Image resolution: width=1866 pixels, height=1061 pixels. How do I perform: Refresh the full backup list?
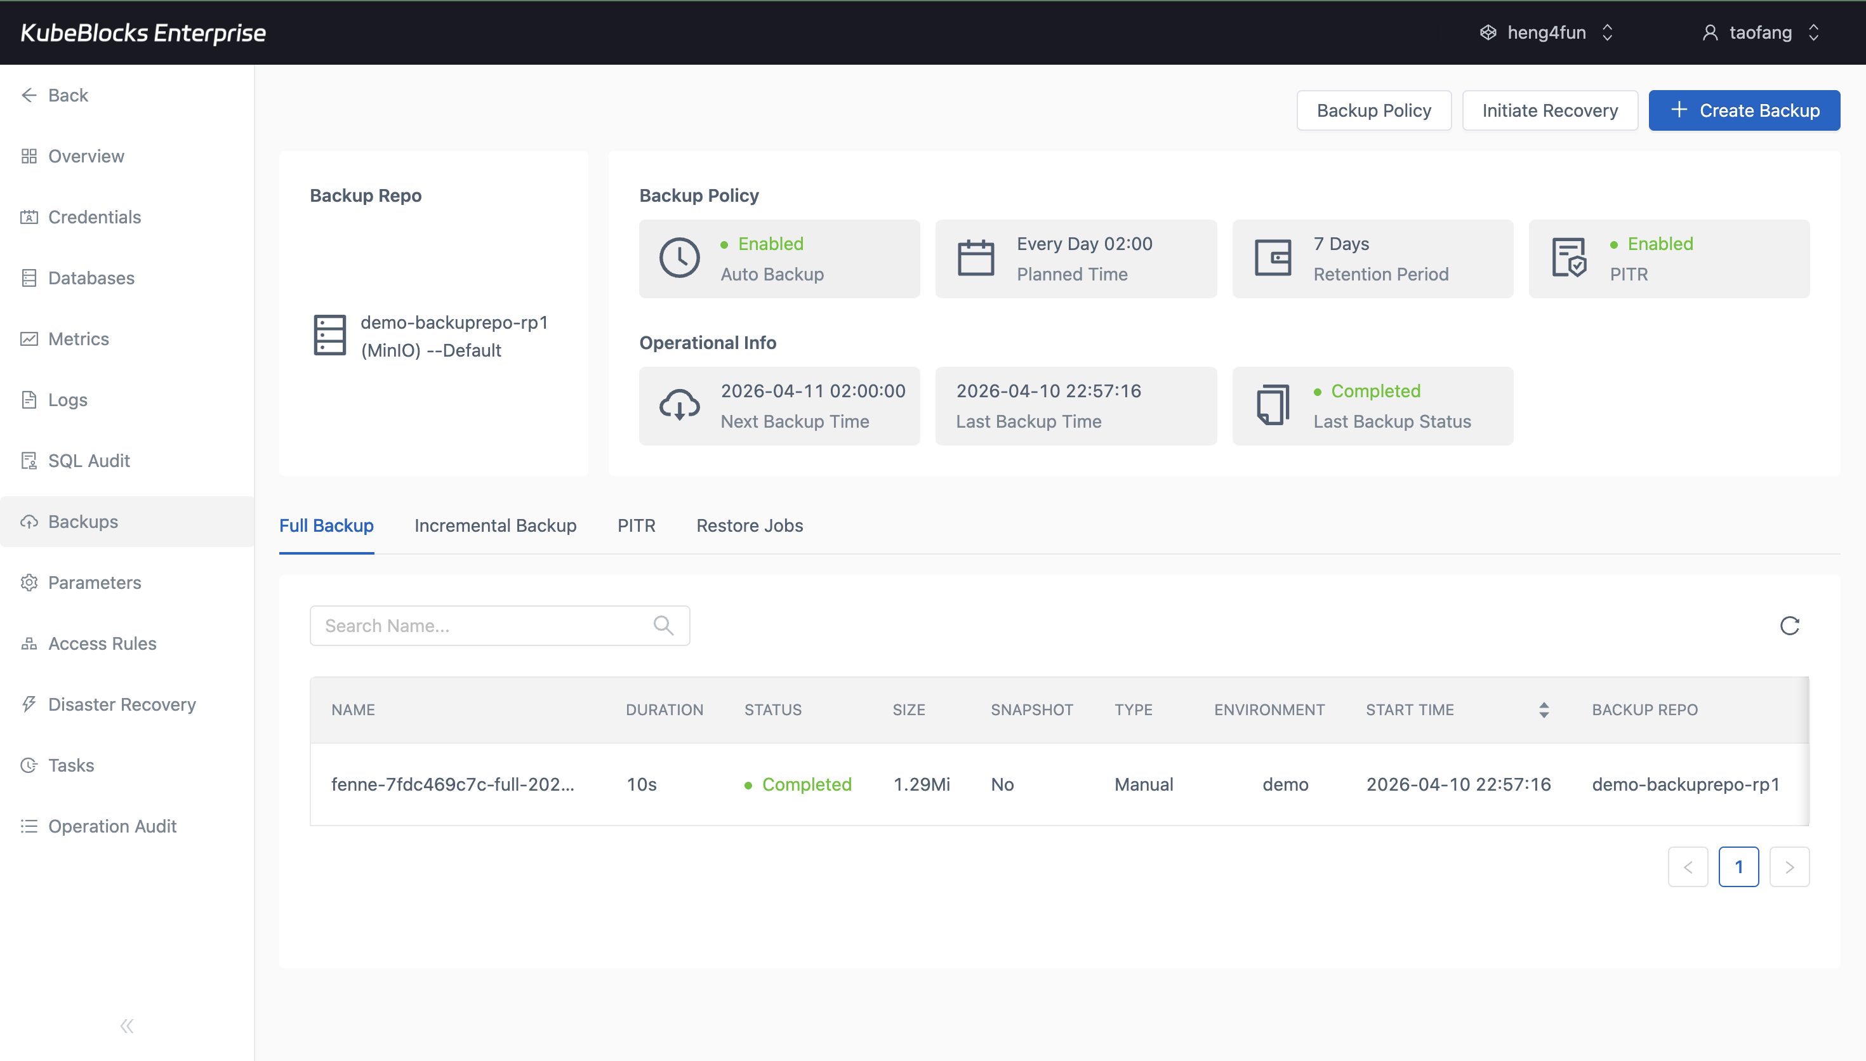point(1789,625)
